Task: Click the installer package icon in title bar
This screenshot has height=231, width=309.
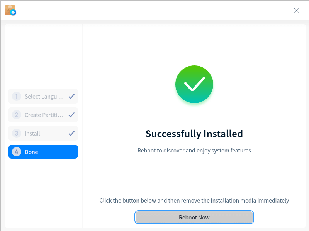Action: (x=10, y=10)
